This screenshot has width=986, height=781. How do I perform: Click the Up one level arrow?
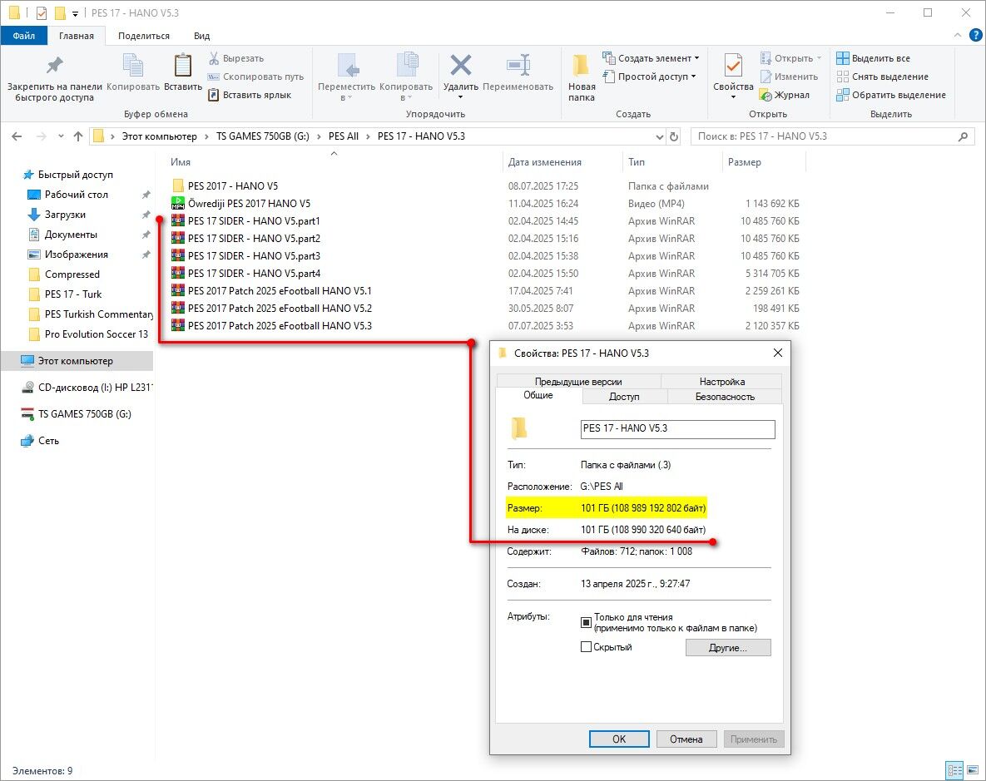tap(78, 136)
